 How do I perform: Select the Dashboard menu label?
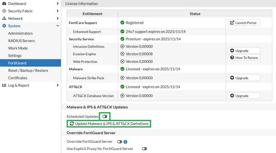pos(17,3)
